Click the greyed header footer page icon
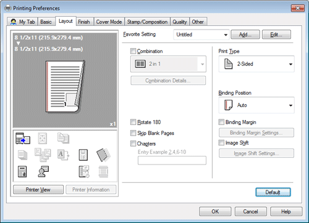 (103, 172)
